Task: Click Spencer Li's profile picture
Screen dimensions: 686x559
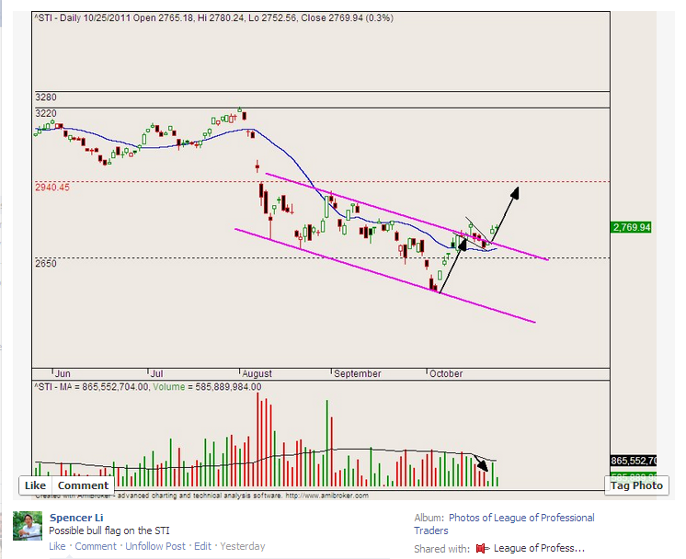Action: point(27,526)
